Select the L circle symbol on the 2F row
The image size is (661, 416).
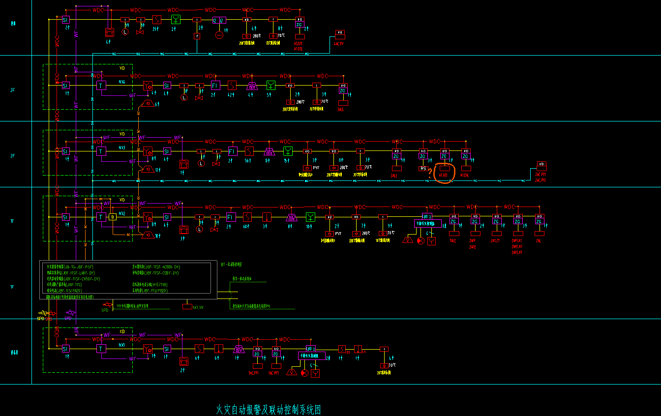201,163
